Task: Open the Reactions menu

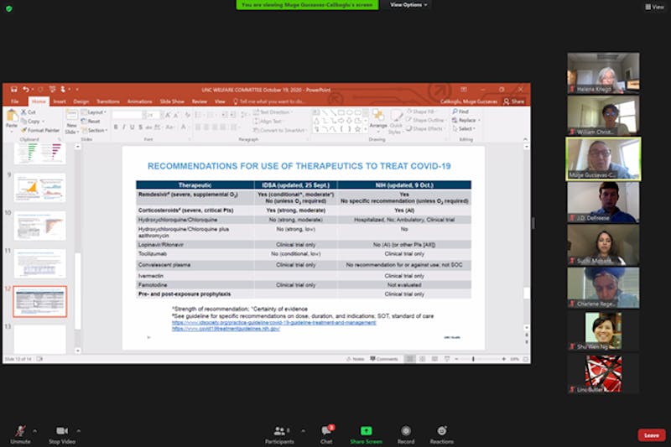Action: tap(442, 431)
